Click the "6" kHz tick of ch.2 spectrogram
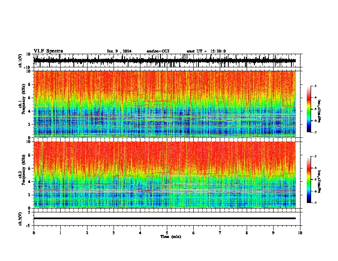 click(30, 168)
